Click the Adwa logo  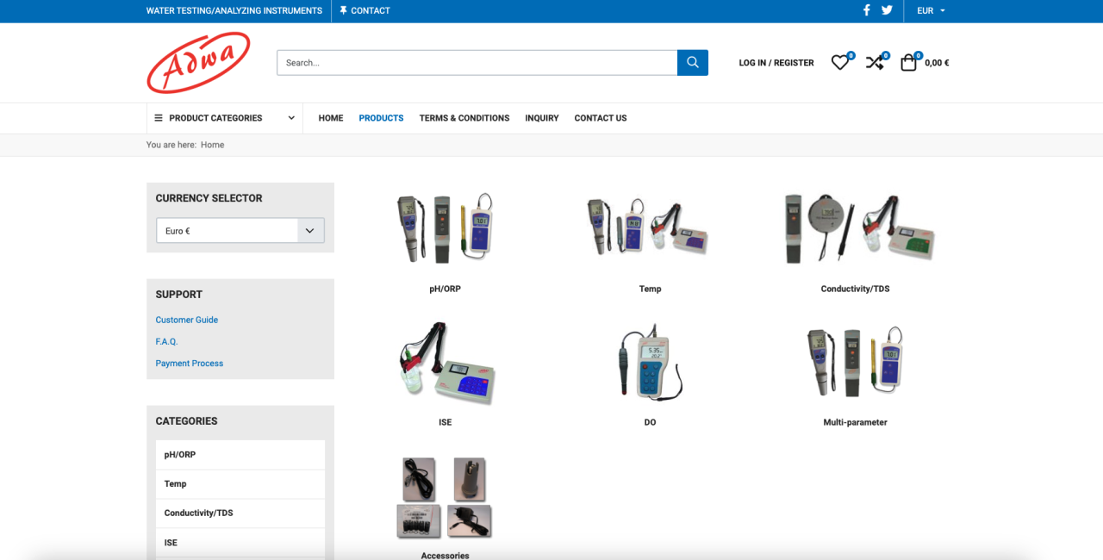point(198,63)
